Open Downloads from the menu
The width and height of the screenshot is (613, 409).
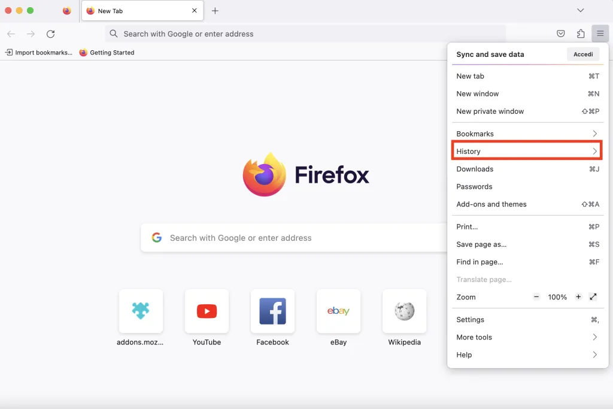[527, 169]
